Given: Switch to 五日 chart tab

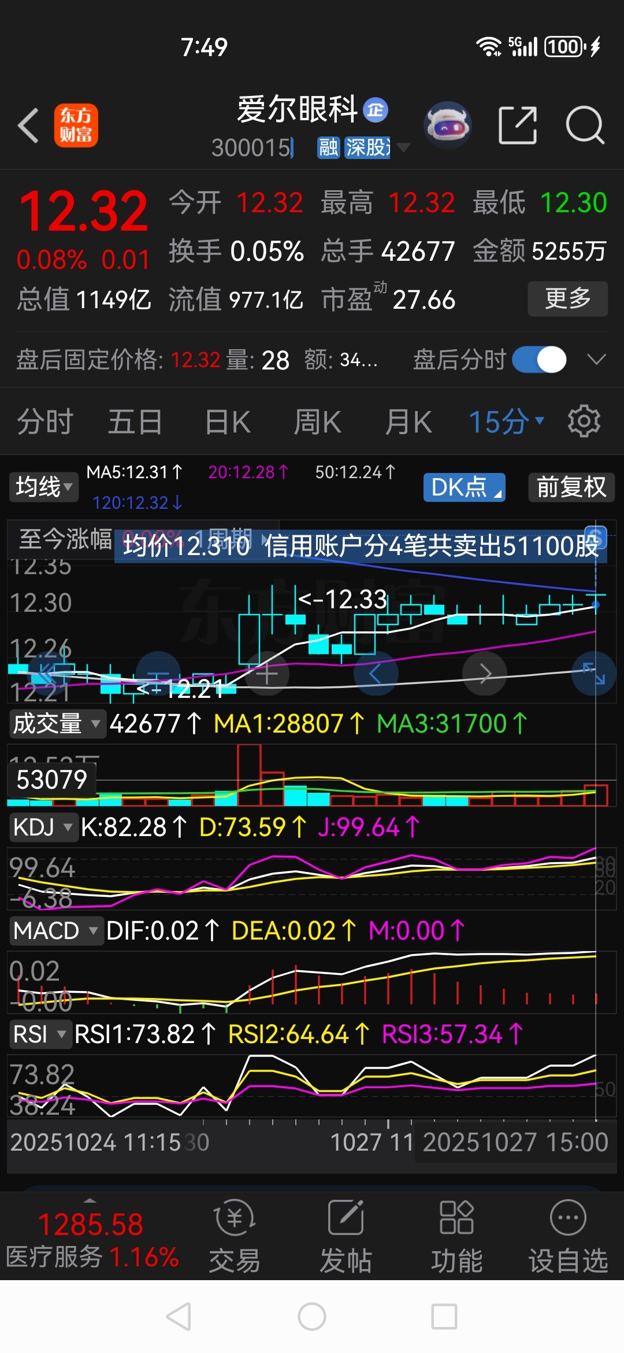Looking at the screenshot, I should (x=135, y=422).
